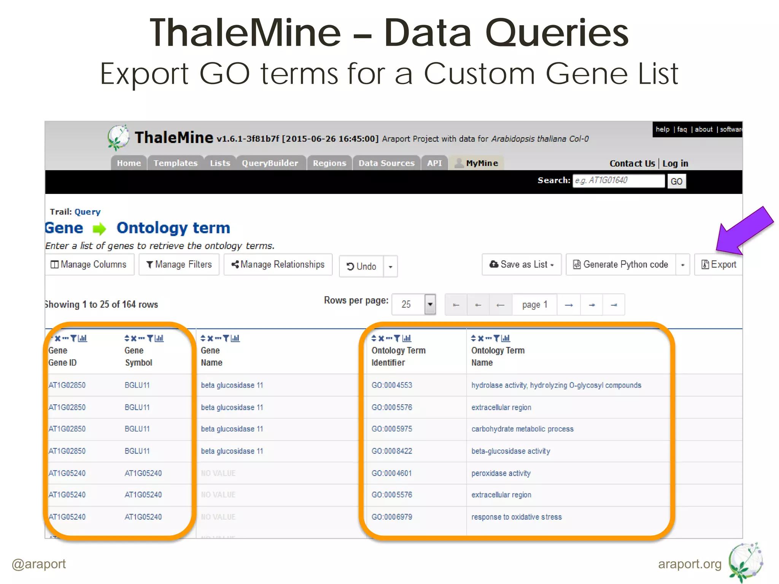Filter the Gene Name column

[226, 338]
